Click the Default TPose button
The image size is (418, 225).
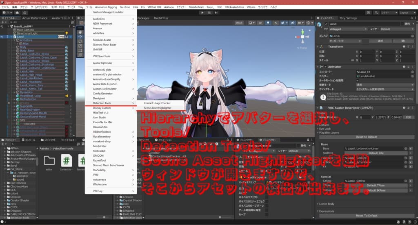point(376,186)
